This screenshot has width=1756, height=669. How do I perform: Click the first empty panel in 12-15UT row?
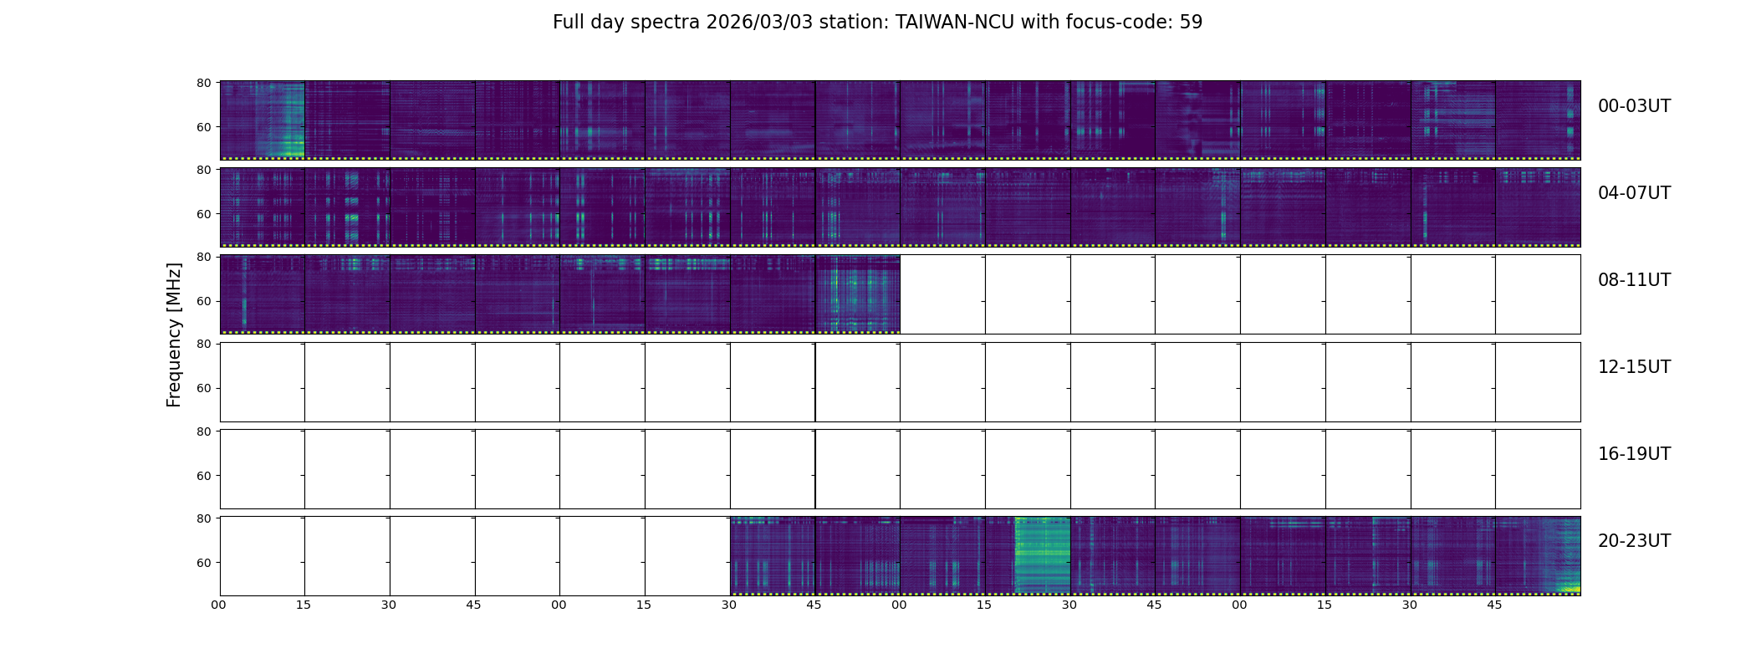tap(262, 381)
